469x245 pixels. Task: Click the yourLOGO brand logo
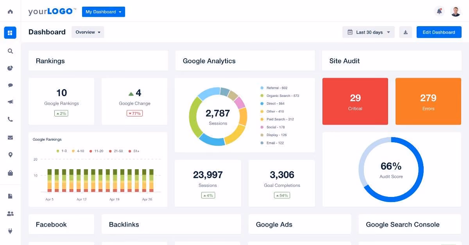click(x=52, y=11)
